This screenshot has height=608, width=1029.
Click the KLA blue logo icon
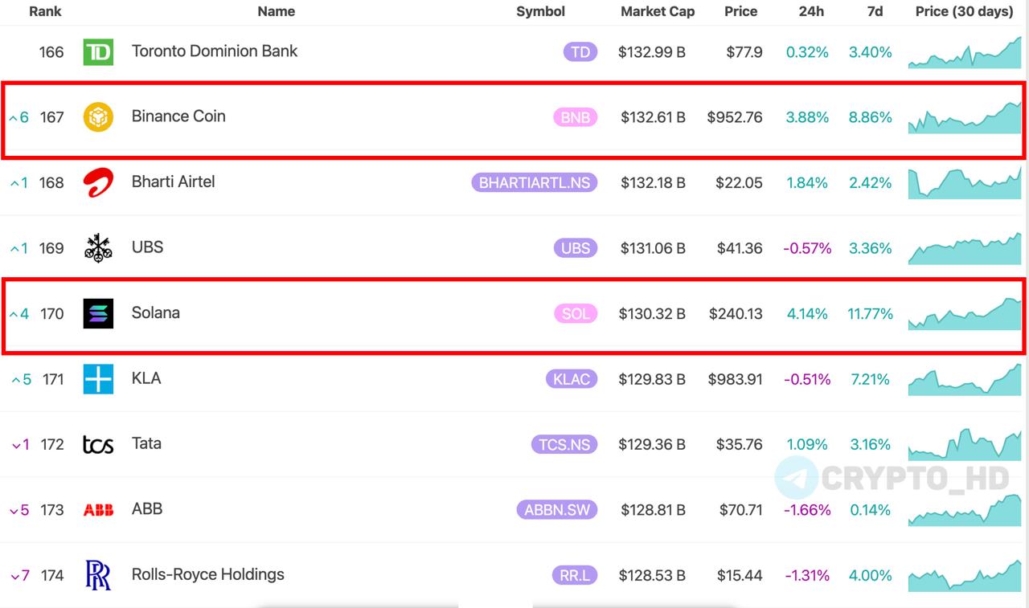(x=98, y=379)
